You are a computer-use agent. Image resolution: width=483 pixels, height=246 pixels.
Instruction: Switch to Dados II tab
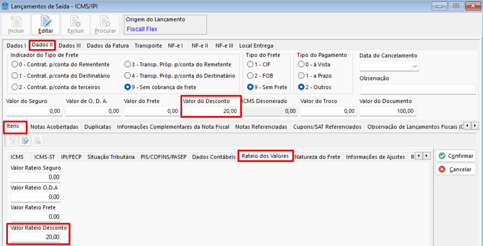click(42, 45)
